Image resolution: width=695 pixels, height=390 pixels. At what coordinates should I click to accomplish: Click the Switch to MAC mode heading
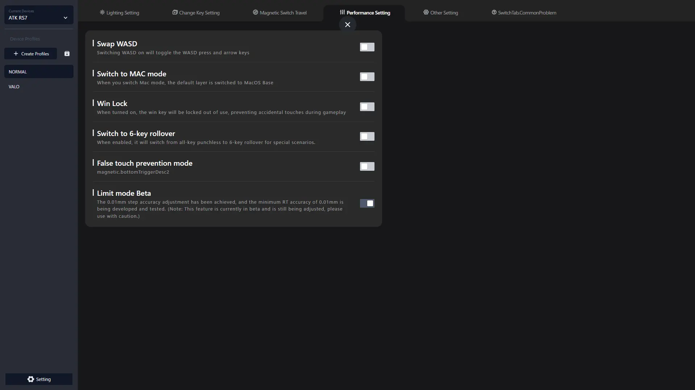click(131, 74)
